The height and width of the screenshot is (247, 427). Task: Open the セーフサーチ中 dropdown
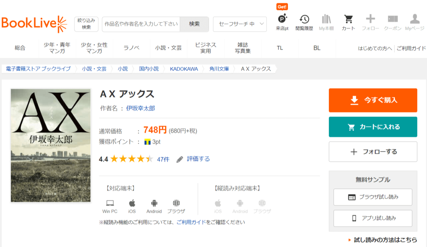240,24
